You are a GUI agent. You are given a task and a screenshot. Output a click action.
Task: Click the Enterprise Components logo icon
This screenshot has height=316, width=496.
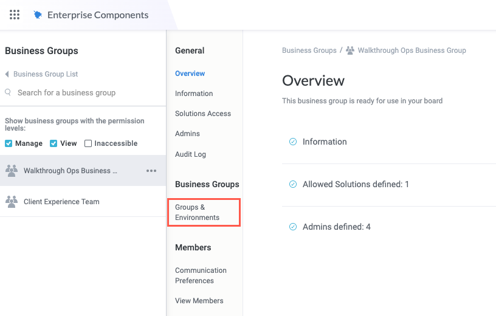38,15
